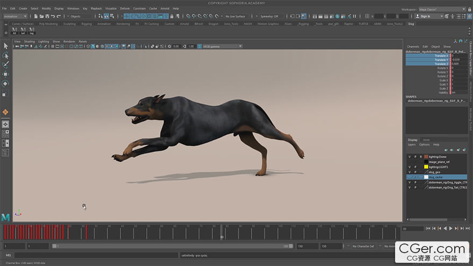Jump to end of playback range
Image resolution: width=473 pixels, height=266 pixels.
click(467, 228)
